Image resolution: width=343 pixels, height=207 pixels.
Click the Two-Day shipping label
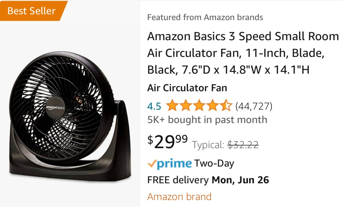coord(214,164)
